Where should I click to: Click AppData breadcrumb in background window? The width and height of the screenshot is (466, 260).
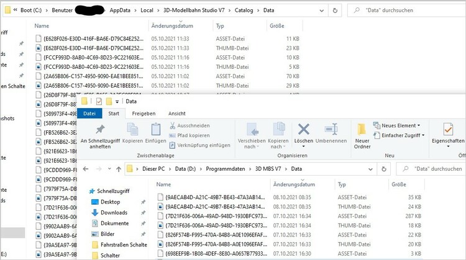(x=120, y=11)
